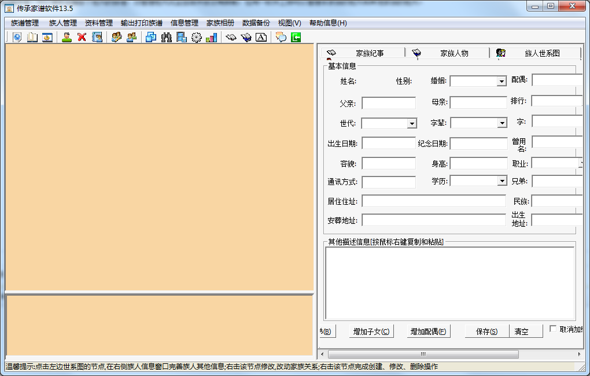Screen dimensions: 590x376
Task: Expand the 婚姻 dropdown
Action: 502,82
